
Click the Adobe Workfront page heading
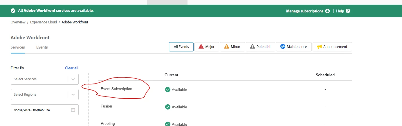(x=30, y=38)
